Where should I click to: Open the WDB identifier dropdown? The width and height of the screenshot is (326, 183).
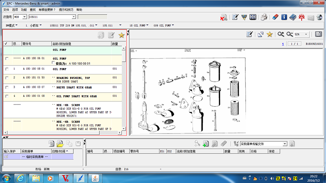coord(24,17)
